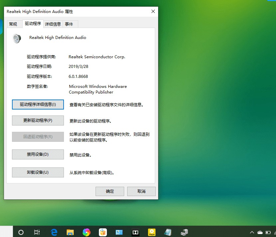
Task: Click the speaker device icon in the dialog
Action: (x=17, y=38)
